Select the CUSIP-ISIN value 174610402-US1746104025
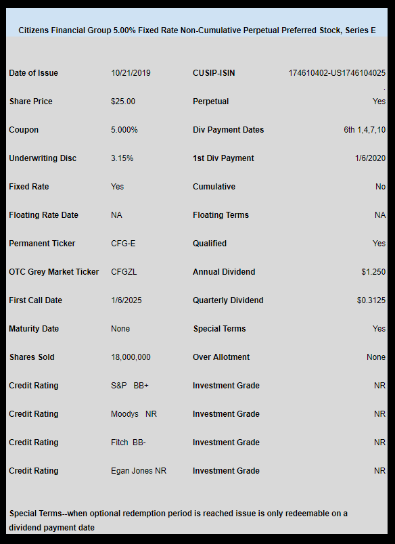The image size is (395, 544). coord(337,73)
